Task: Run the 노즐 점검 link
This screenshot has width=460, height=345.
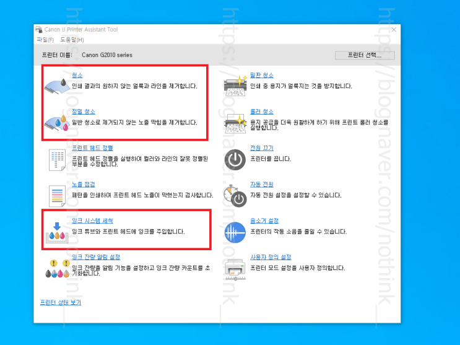Action: pos(84,185)
